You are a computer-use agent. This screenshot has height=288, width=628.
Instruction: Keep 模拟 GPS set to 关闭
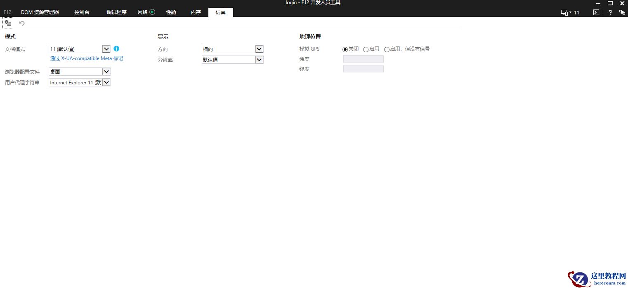pyautogui.click(x=345, y=49)
